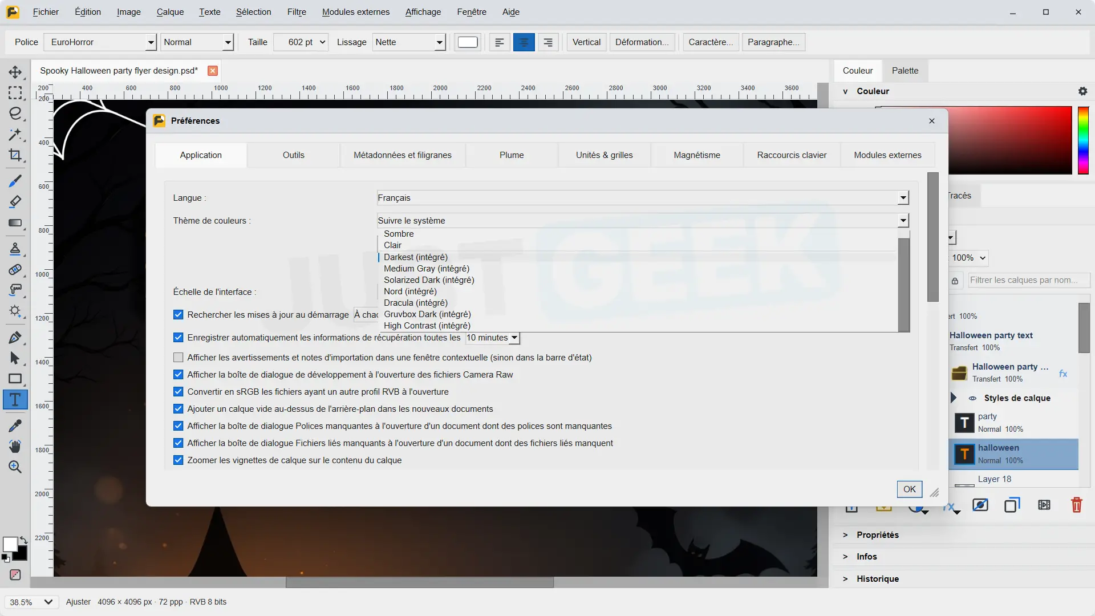The width and height of the screenshot is (1095, 616).
Task: Open the Caractère... panel button
Action: (711, 42)
